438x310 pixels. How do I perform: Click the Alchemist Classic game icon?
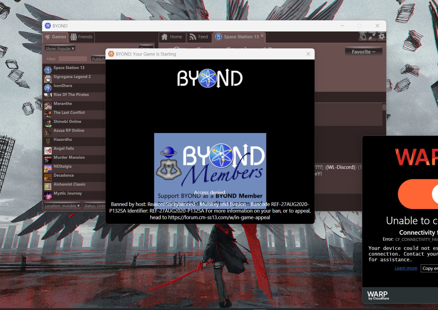tap(48, 187)
